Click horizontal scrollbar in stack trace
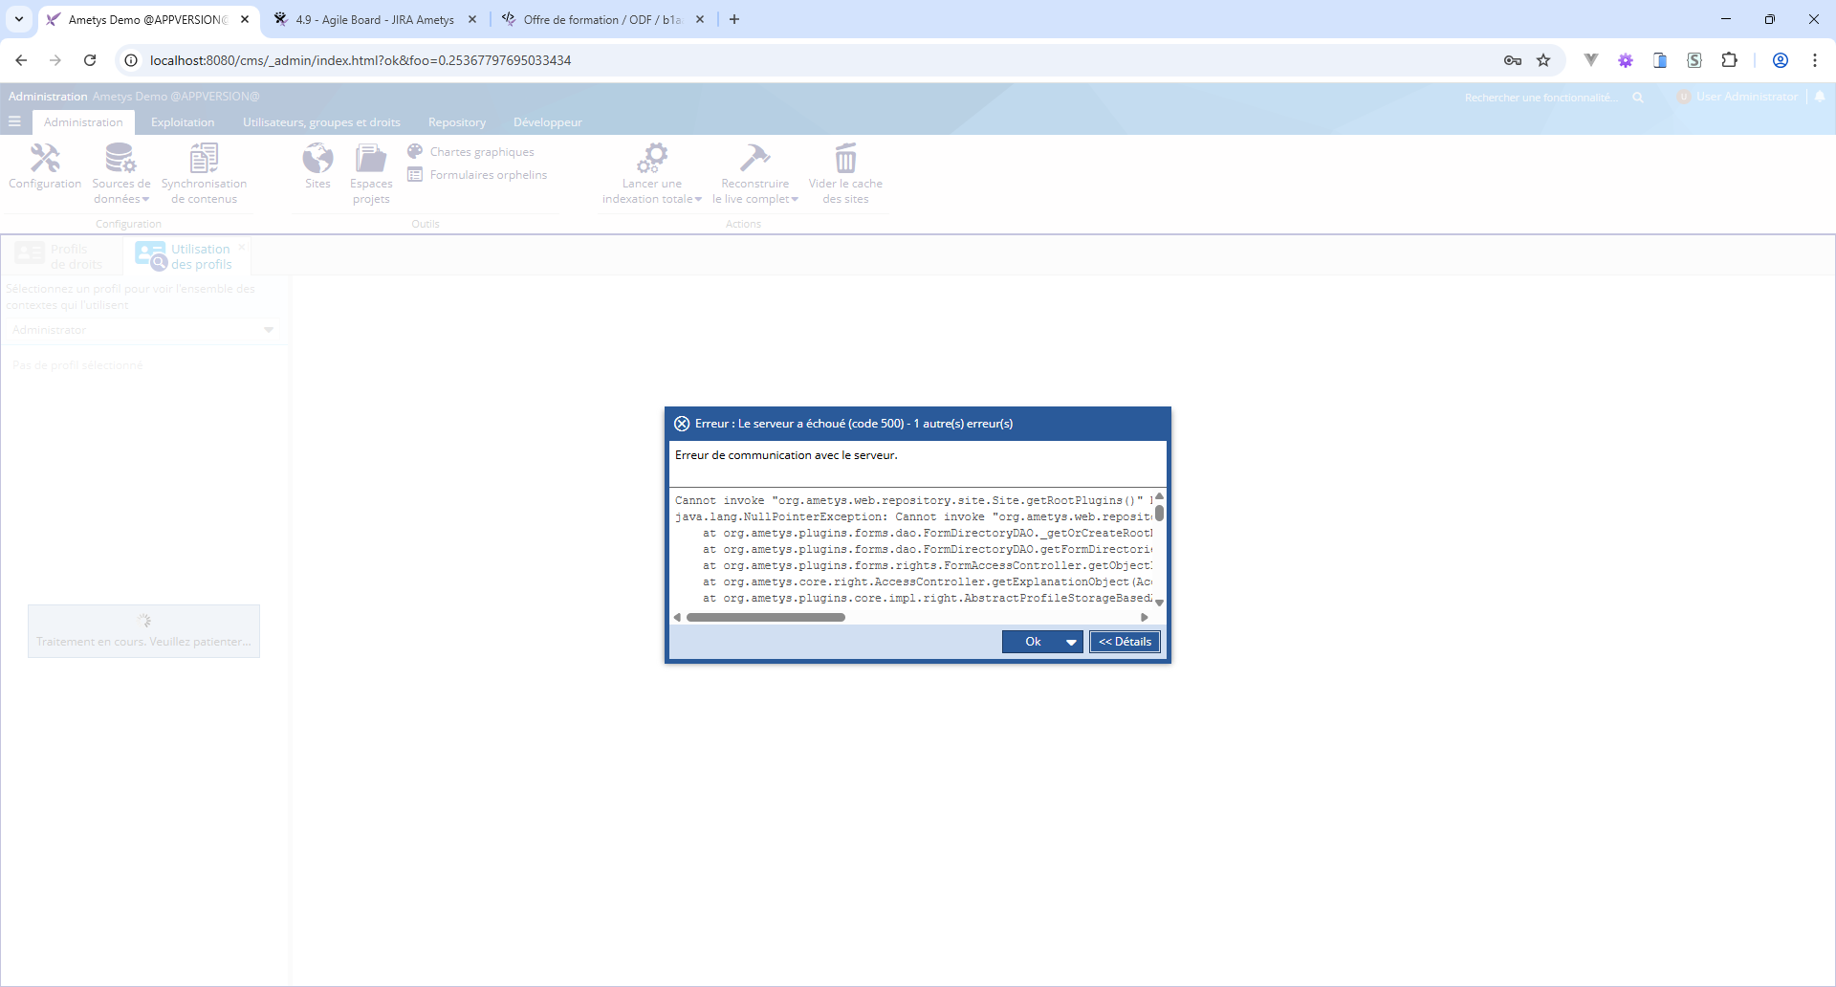Viewport: 1836px width, 987px height. click(765, 618)
